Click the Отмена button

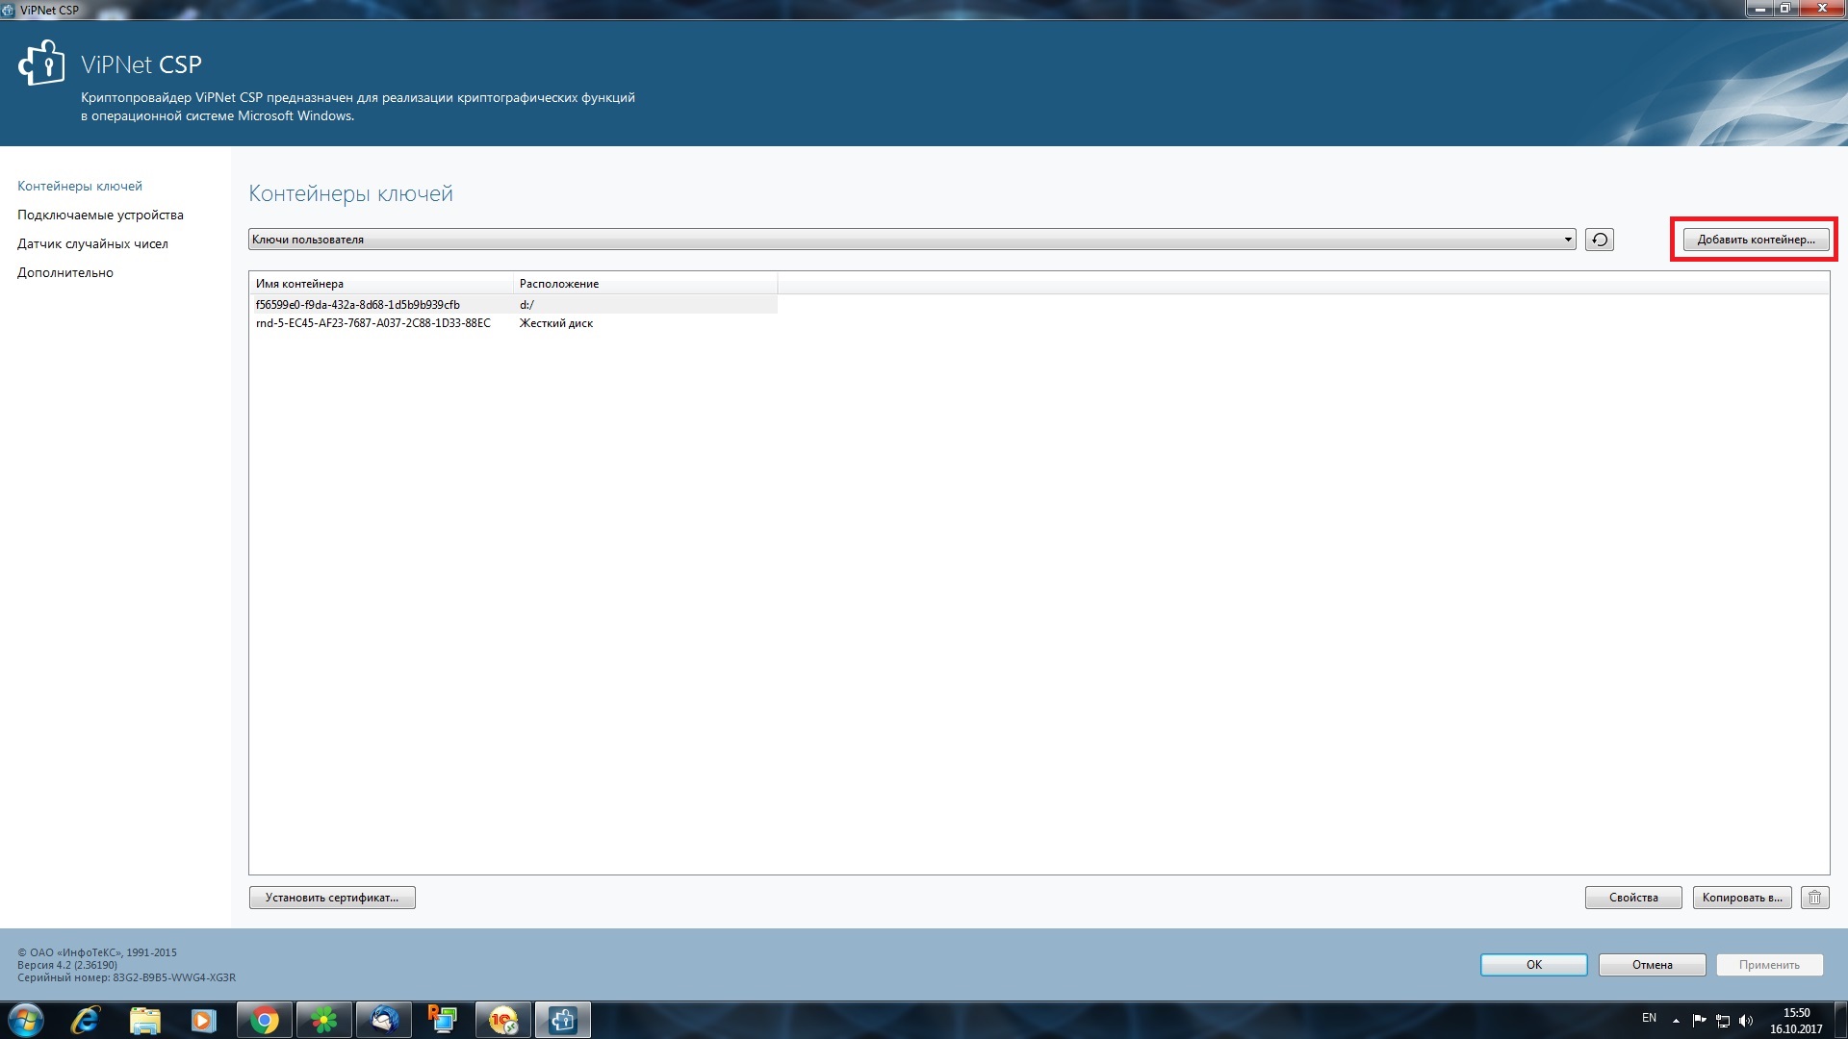[x=1653, y=965]
